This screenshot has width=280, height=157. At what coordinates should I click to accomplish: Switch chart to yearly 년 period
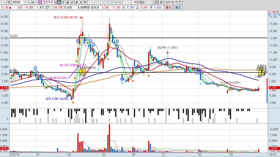click(72, 2)
